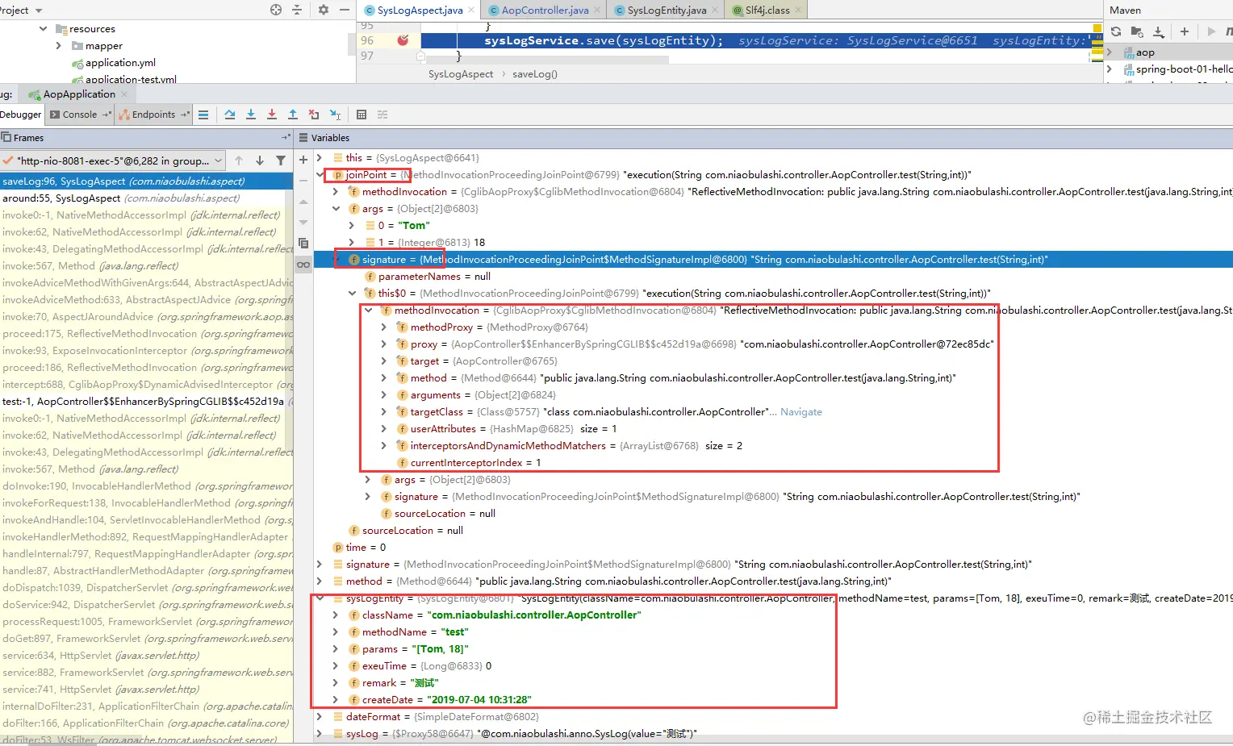The height and width of the screenshot is (746, 1233).
Task: Click the Maven download sources icon
Action: click(x=1159, y=31)
